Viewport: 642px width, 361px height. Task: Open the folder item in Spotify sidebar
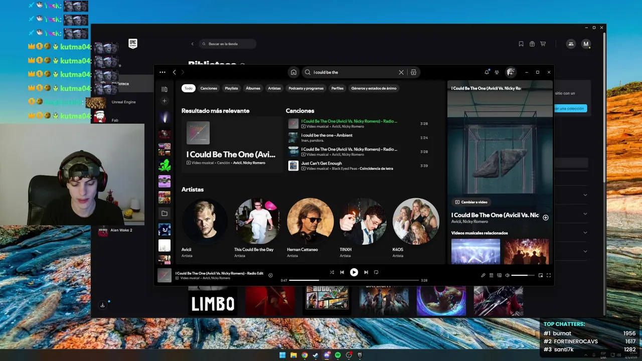(x=165, y=214)
